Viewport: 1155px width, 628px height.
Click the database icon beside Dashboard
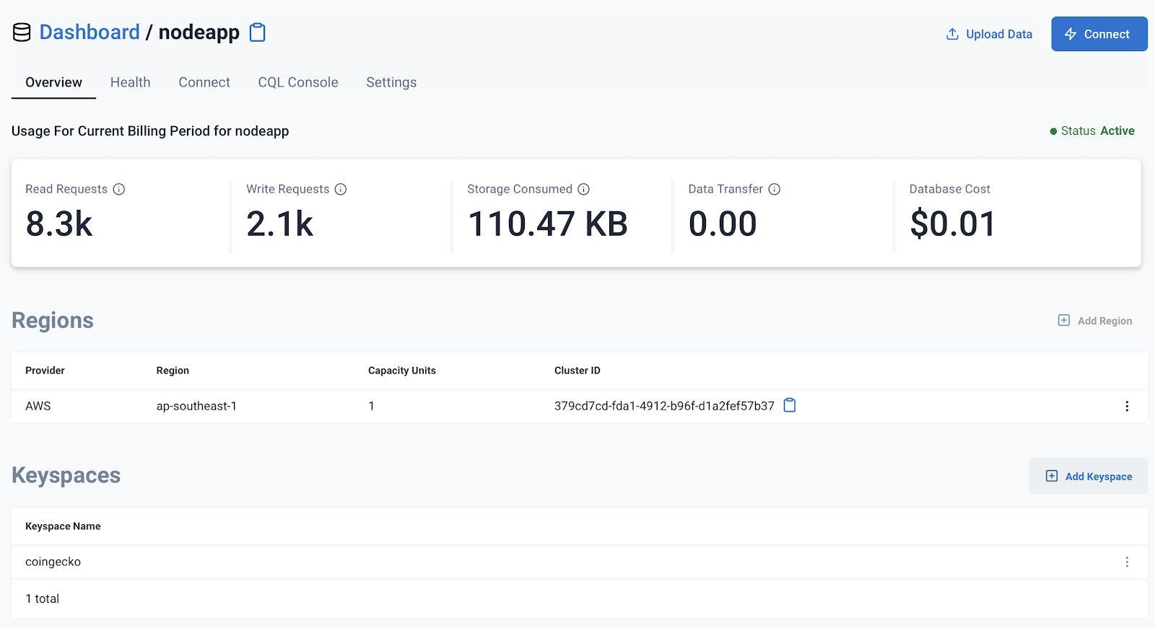point(22,32)
